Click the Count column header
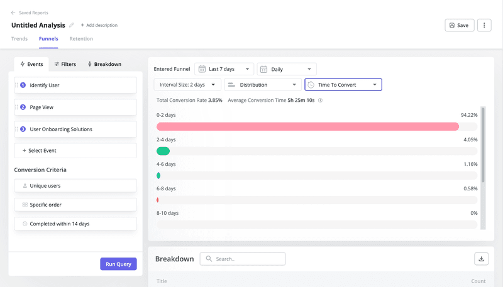The image size is (503, 287). 478,281
